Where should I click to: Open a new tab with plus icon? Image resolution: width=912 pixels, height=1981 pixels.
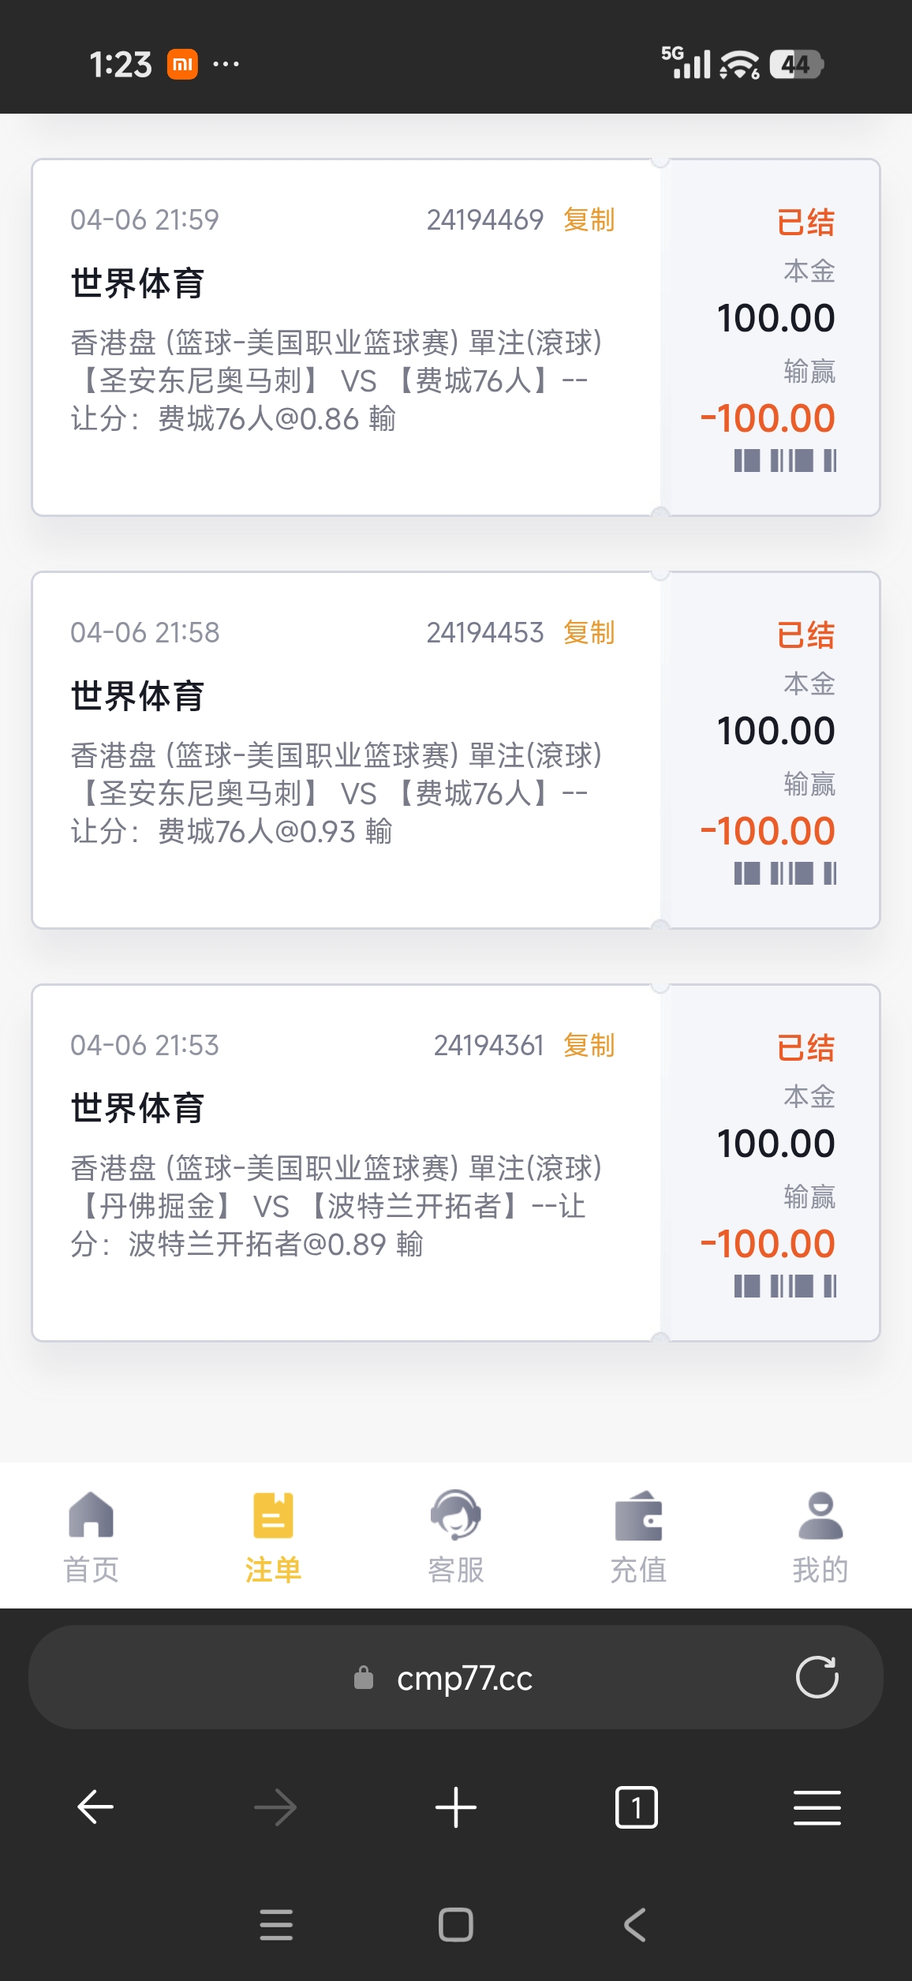click(x=456, y=1807)
